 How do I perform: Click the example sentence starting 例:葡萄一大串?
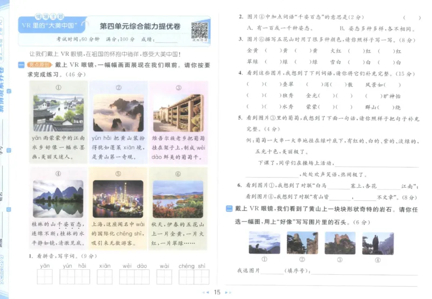[333, 146]
